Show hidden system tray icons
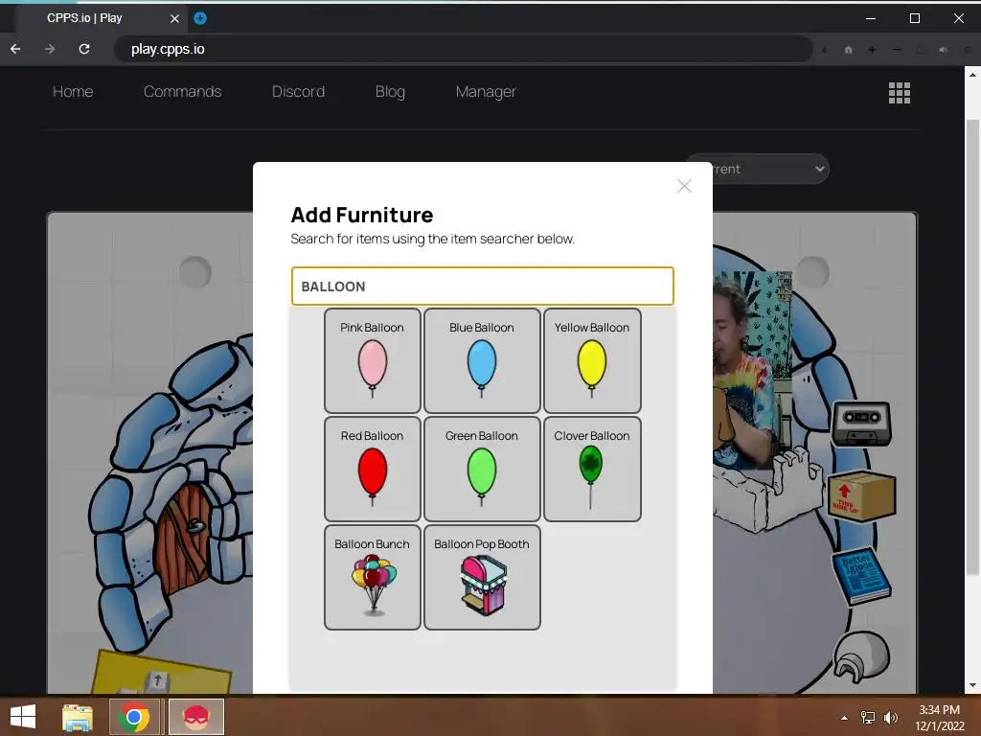Image resolution: width=981 pixels, height=736 pixels. pos(844,718)
